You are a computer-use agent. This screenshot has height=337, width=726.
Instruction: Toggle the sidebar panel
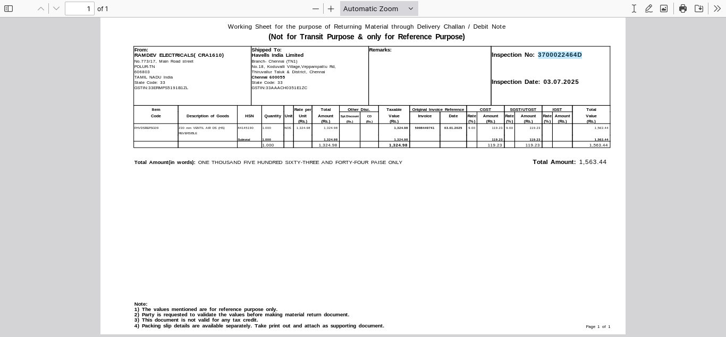[x=9, y=8]
